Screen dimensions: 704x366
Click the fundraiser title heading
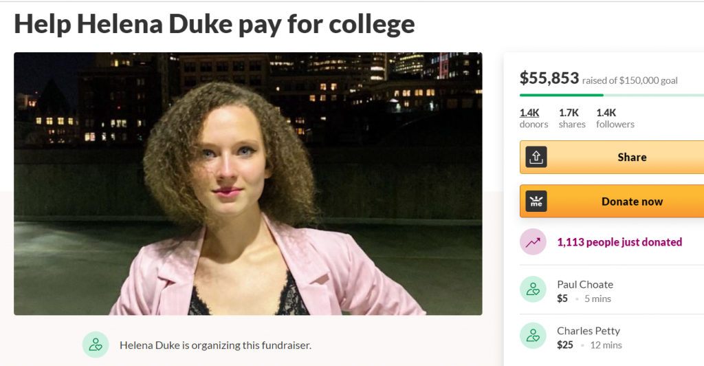click(214, 24)
